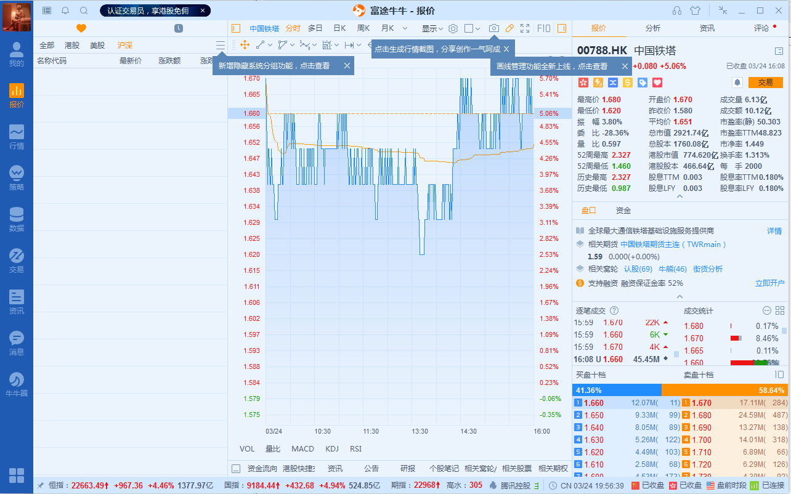
Task: Click the headset customer service icon
Action: pos(677,10)
